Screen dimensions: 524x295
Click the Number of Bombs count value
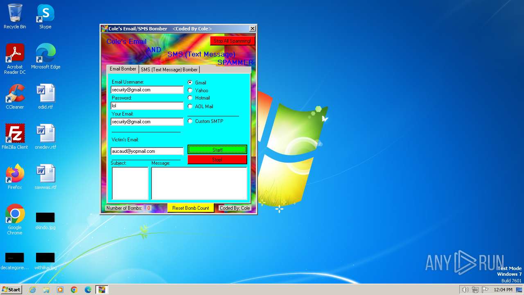pos(149,208)
